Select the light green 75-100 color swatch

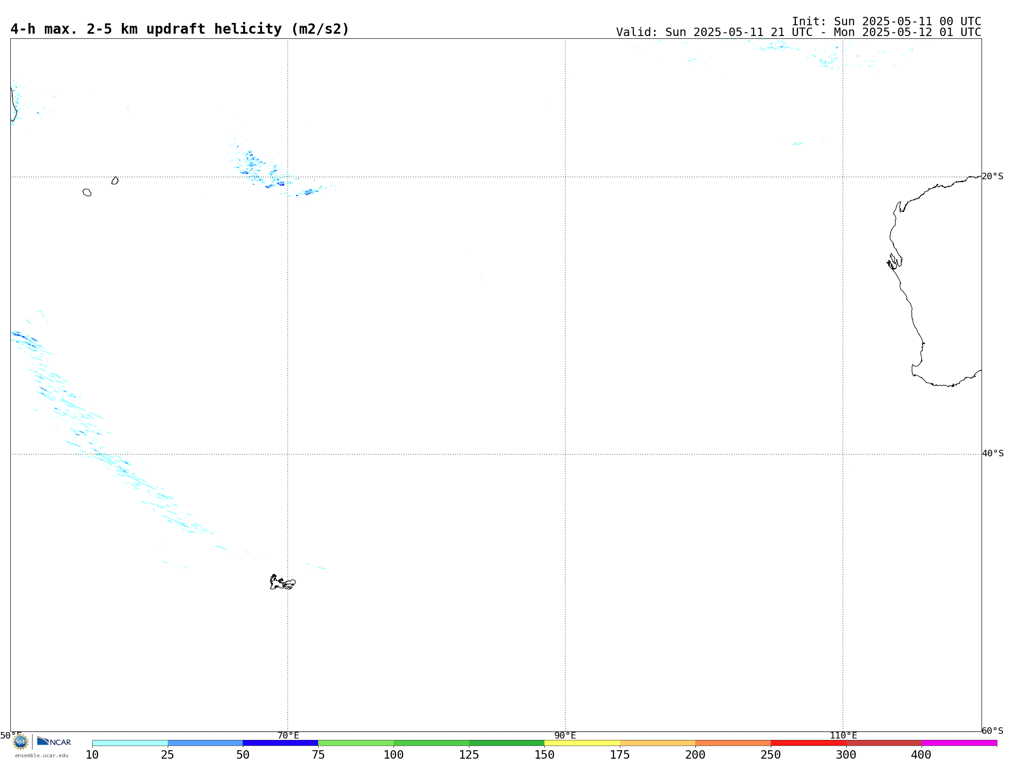[356, 743]
